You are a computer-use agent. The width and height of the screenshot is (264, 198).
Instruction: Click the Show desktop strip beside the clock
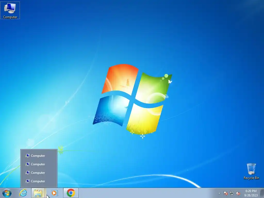pos(262,193)
